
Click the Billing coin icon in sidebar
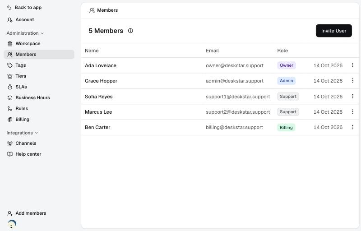click(x=9, y=120)
